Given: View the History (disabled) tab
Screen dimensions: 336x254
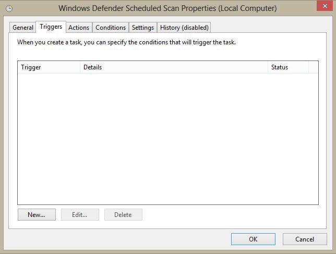Looking at the screenshot, I should [184, 28].
